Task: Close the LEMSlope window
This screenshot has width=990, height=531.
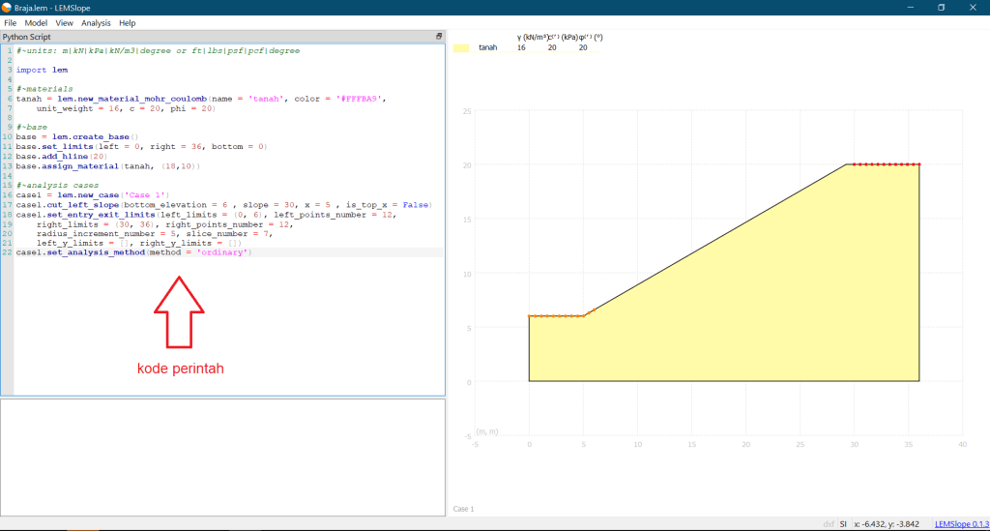Action: tap(974, 7)
